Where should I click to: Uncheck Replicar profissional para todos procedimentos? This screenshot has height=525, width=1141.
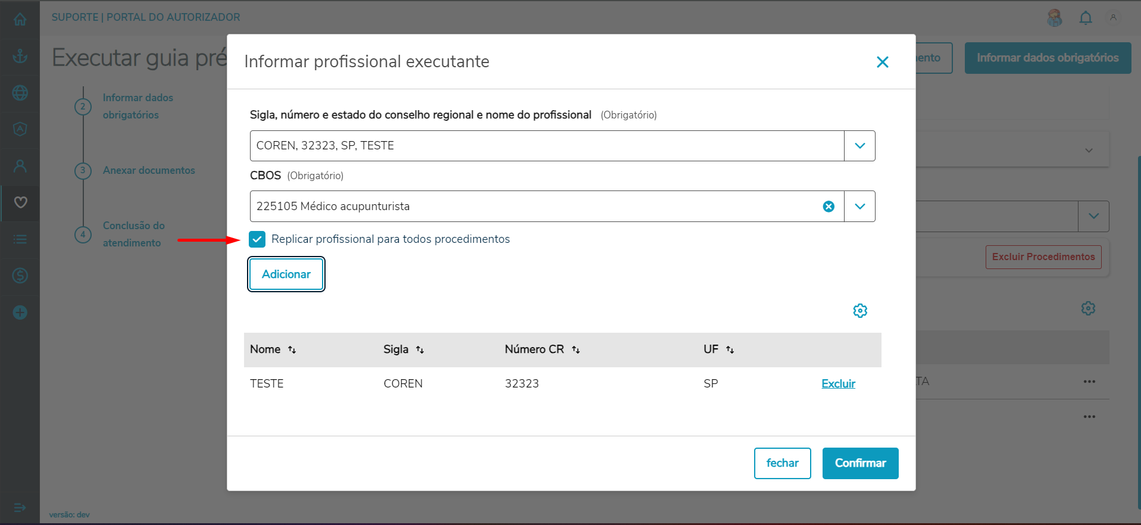click(257, 239)
